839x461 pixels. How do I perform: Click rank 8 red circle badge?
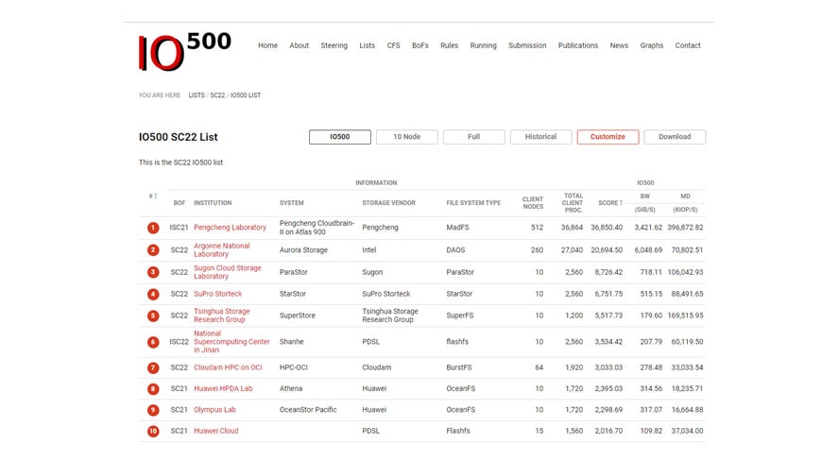153,389
